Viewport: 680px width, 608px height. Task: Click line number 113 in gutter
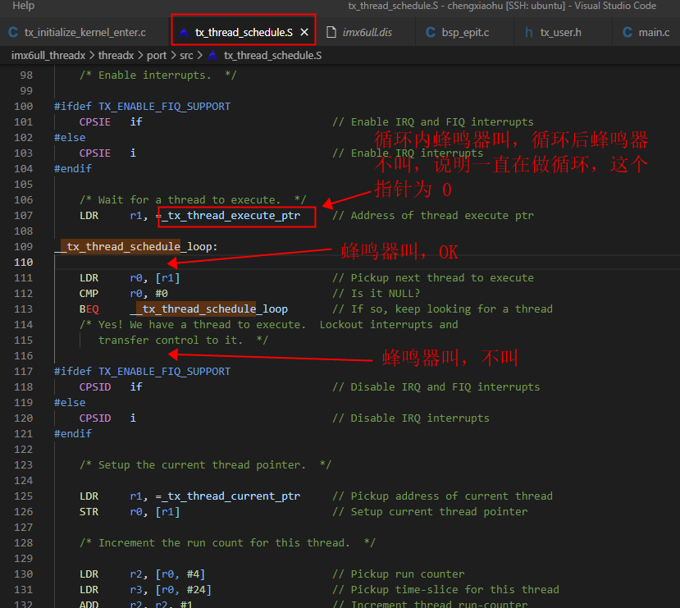coord(24,309)
